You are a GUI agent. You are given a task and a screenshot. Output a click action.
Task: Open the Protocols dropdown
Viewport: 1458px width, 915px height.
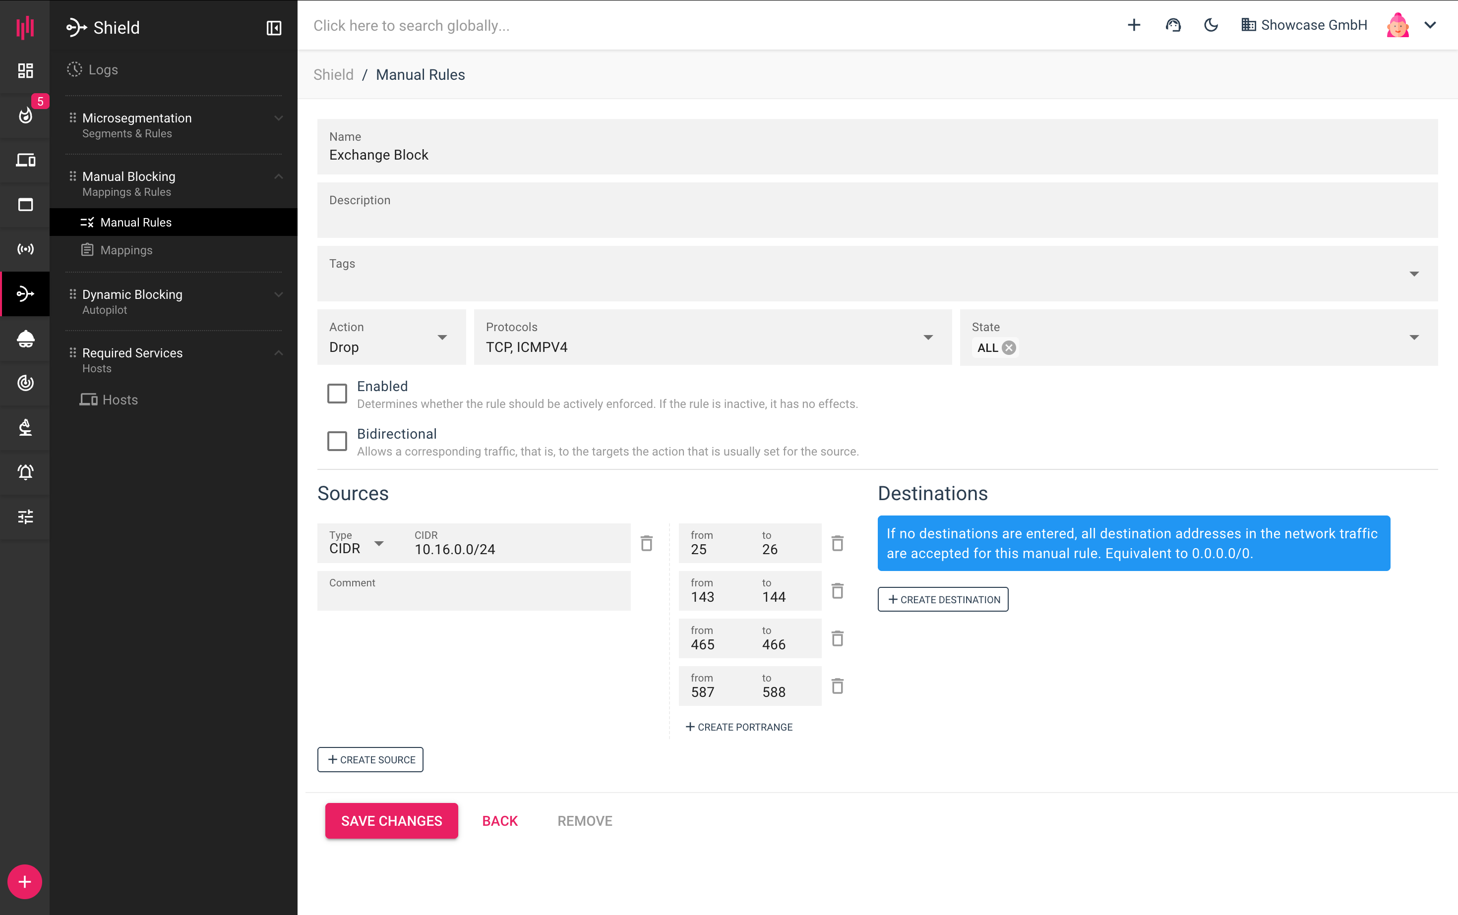point(712,338)
